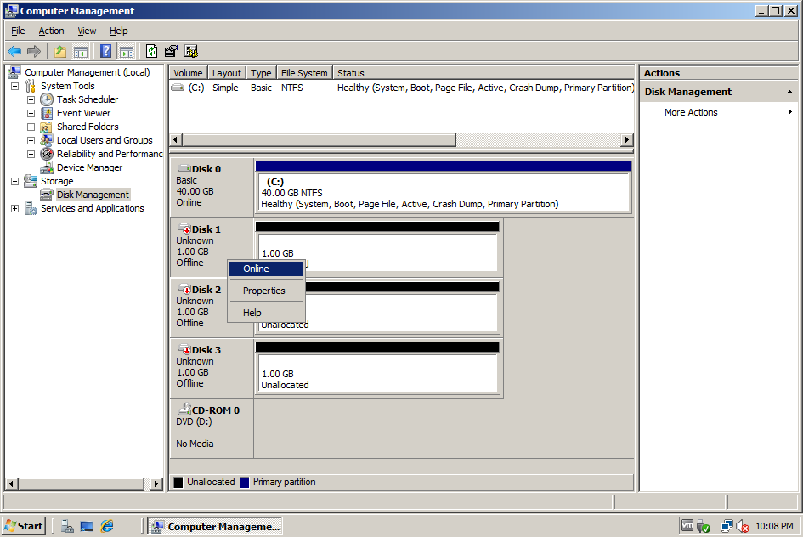Click the Reliability and Performance icon

[x=47, y=154]
